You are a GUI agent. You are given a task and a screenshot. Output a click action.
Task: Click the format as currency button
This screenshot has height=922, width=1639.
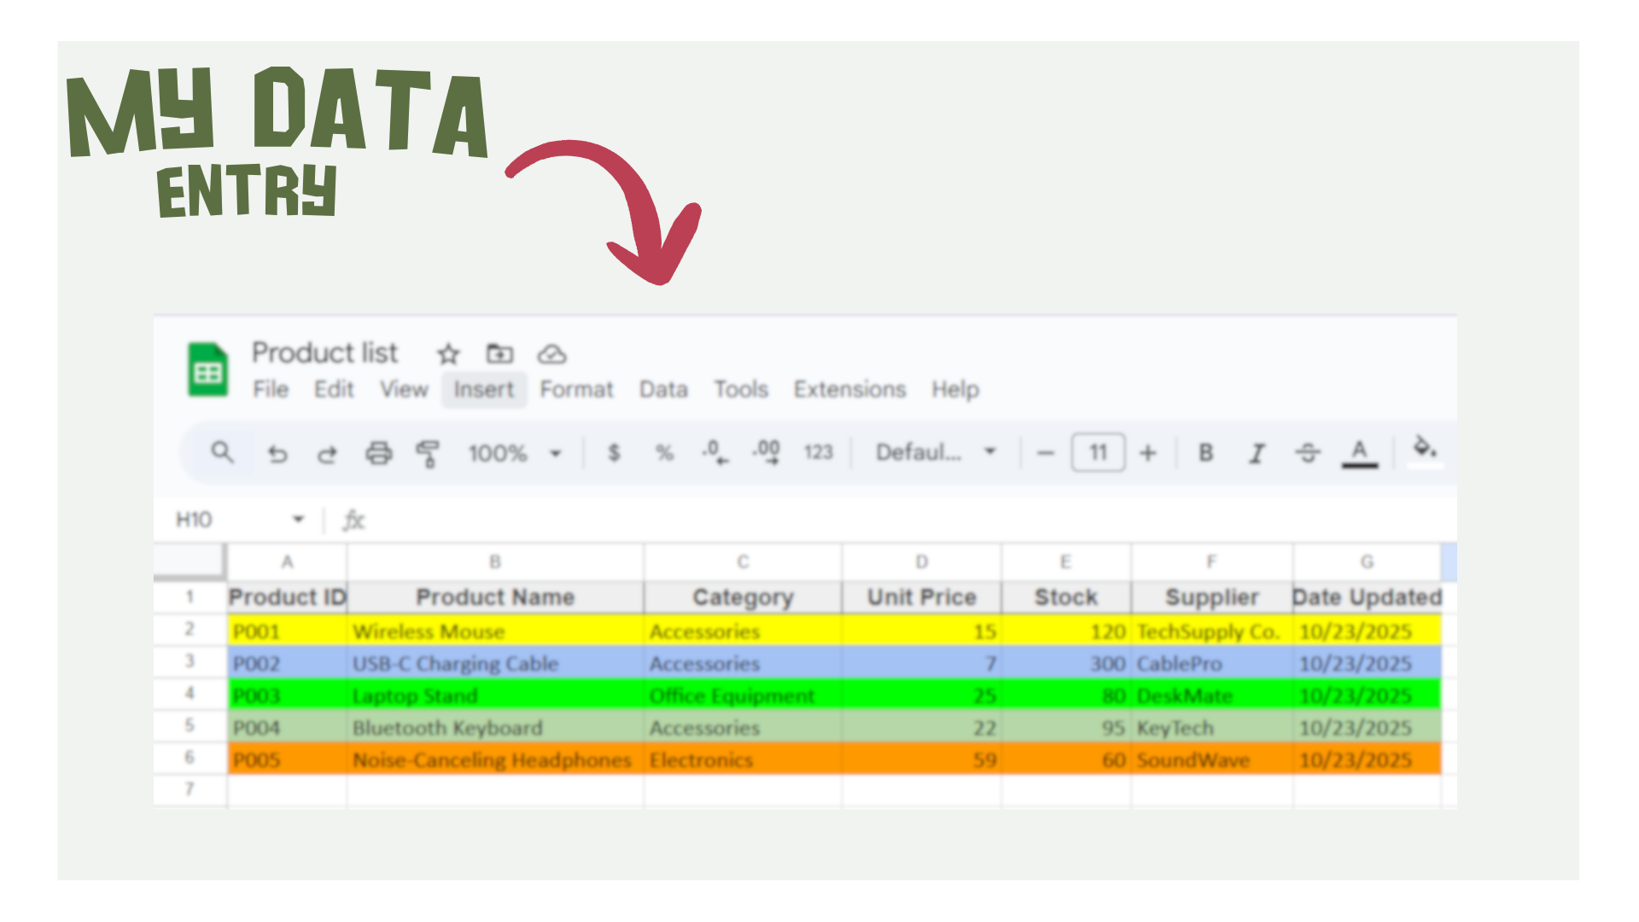pos(614,452)
